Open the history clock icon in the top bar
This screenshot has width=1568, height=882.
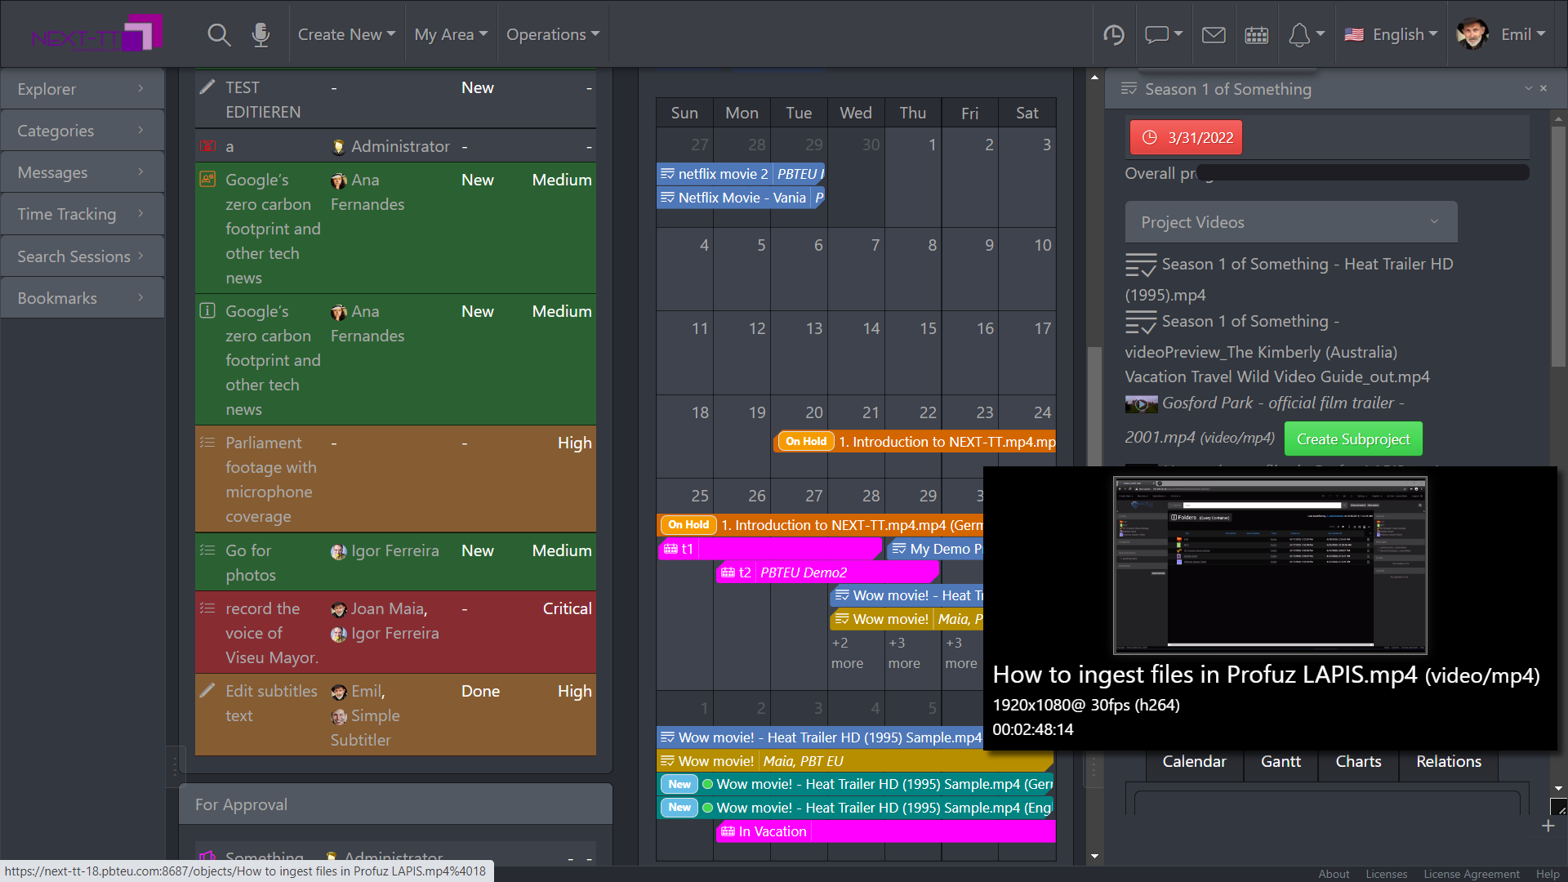coord(1114,34)
